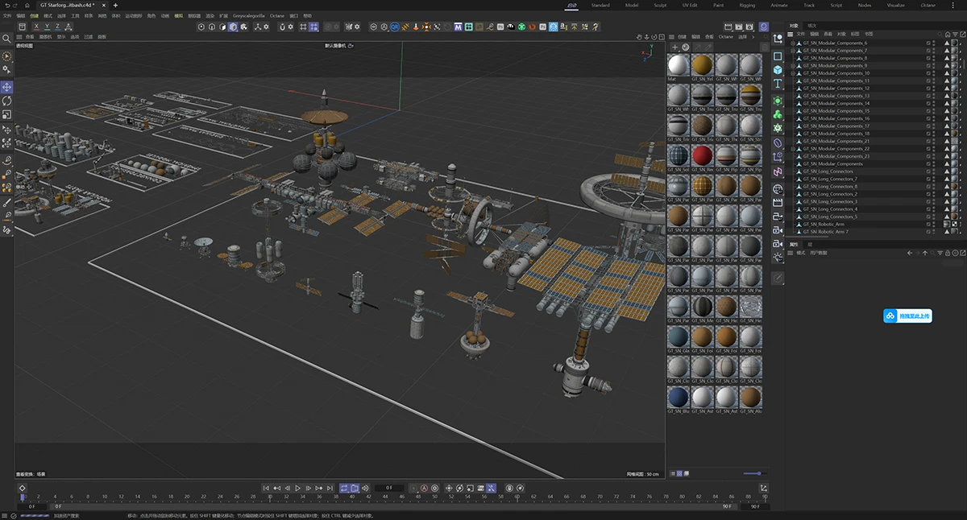
Task: Click the Rotate tool icon
Action: pyautogui.click(x=7, y=101)
